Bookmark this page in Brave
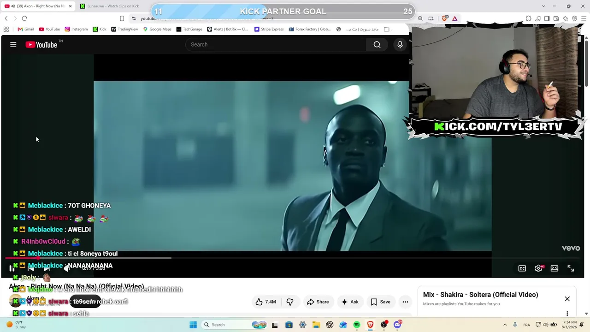Screen dimensions: 590x332 click(122, 18)
